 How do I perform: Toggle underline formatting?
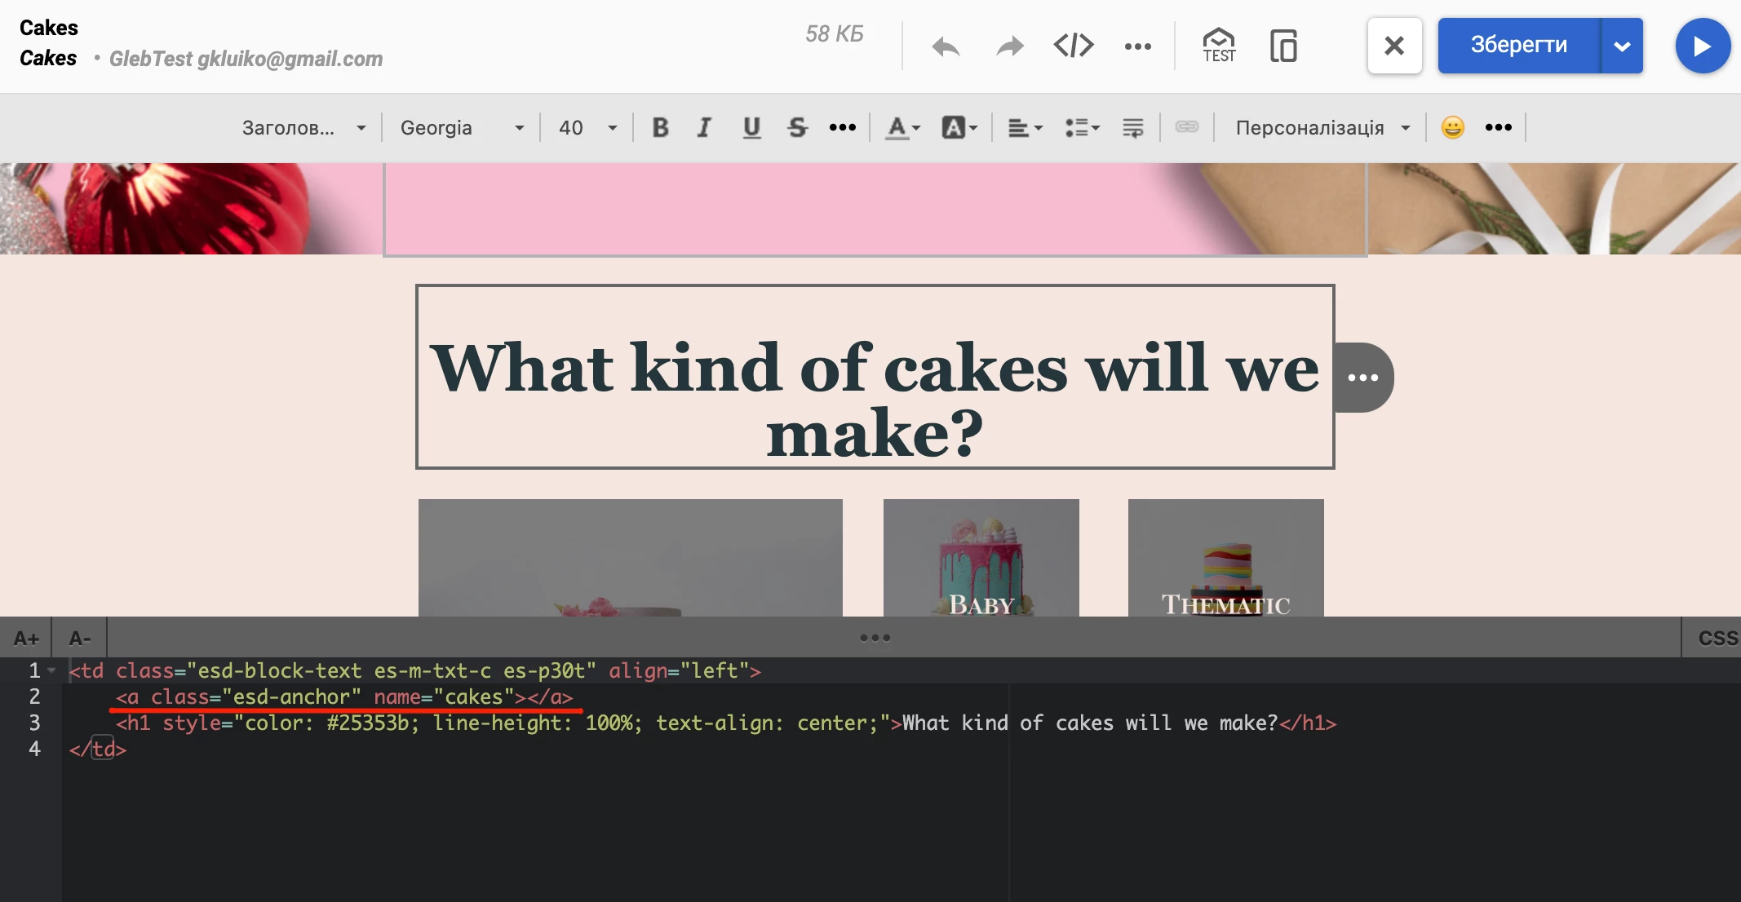(x=751, y=127)
